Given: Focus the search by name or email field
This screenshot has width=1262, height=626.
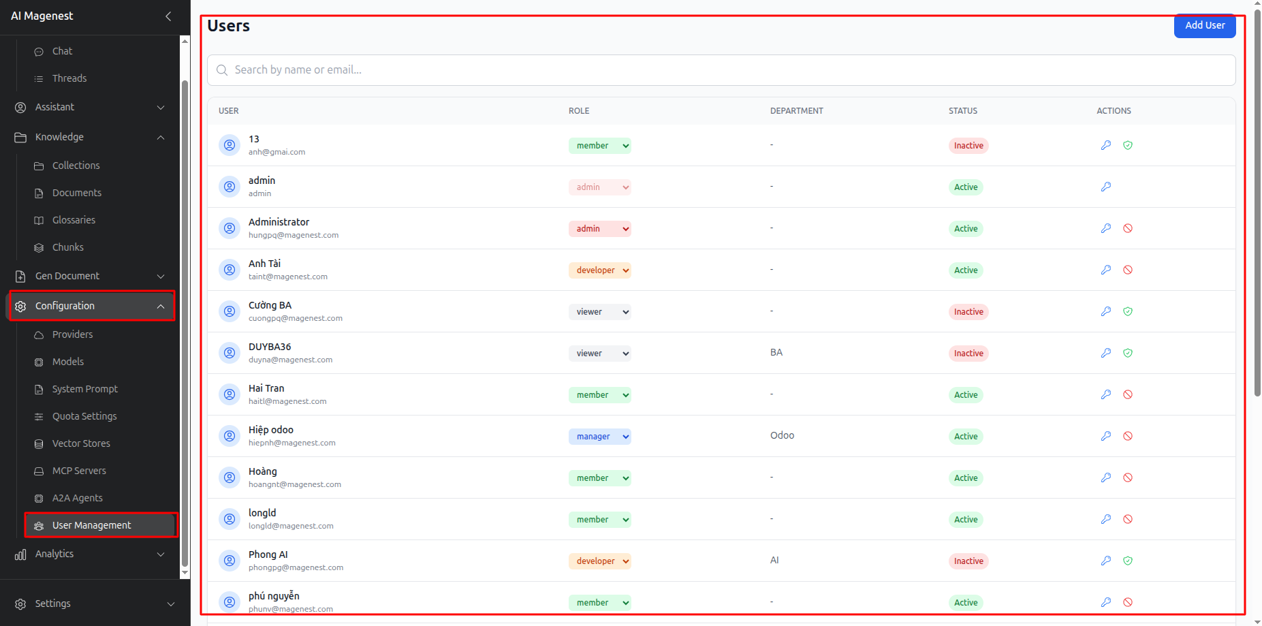Looking at the screenshot, I should (721, 70).
